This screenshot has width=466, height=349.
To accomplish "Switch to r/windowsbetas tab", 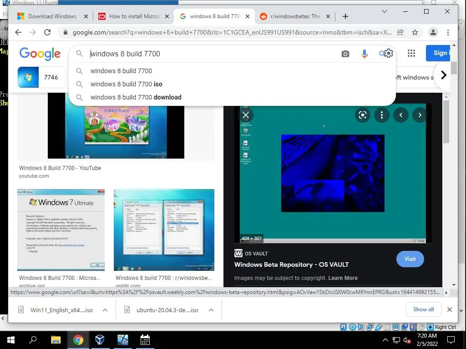I will pyautogui.click(x=295, y=16).
